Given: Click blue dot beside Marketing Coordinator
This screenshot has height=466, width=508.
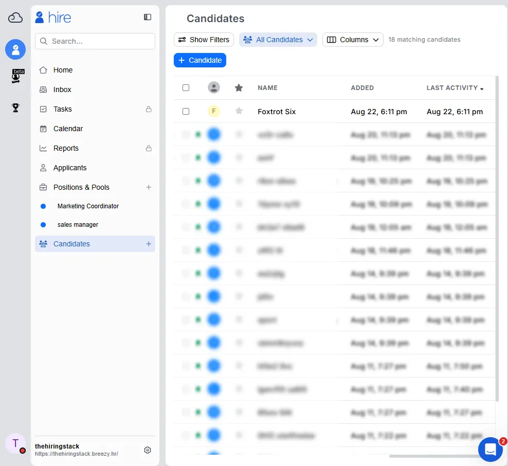Looking at the screenshot, I should 43,206.
